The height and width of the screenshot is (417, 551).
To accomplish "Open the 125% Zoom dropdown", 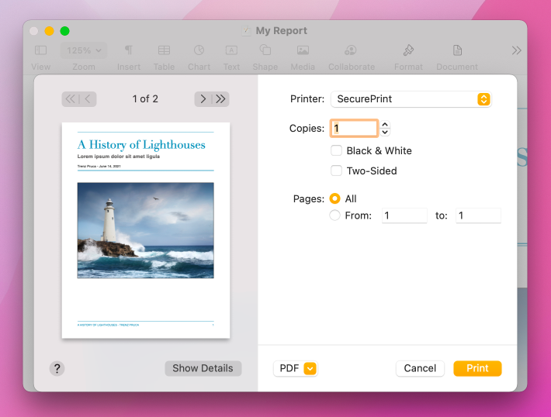I will click(x=84, y=50).
